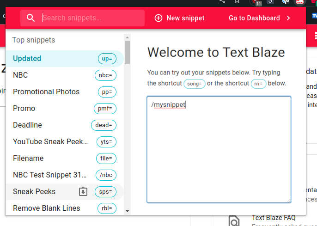Select the Promo snippet
Image resolution: width=317 pixels, height=226 pixels.
click(65, 109)
